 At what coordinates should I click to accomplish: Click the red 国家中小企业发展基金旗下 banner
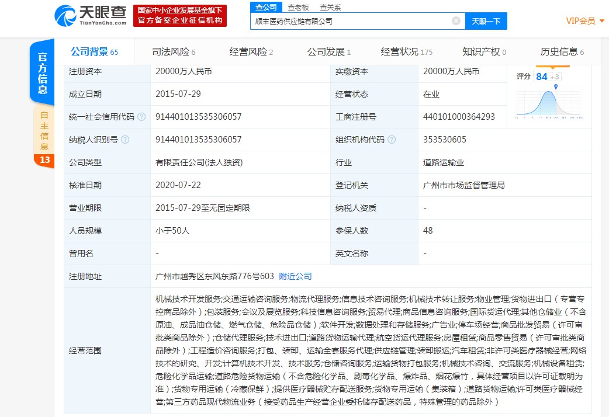coord(180,16)
